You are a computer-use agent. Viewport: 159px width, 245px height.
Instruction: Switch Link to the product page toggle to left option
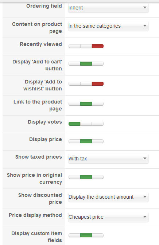point(74,104)
